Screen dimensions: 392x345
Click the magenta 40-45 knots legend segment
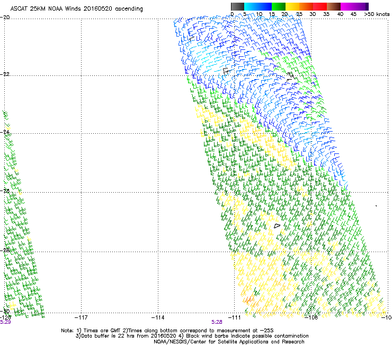(x=349, y=6)
